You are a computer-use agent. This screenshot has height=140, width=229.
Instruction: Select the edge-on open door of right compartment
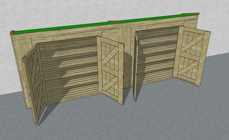[136, 66]
